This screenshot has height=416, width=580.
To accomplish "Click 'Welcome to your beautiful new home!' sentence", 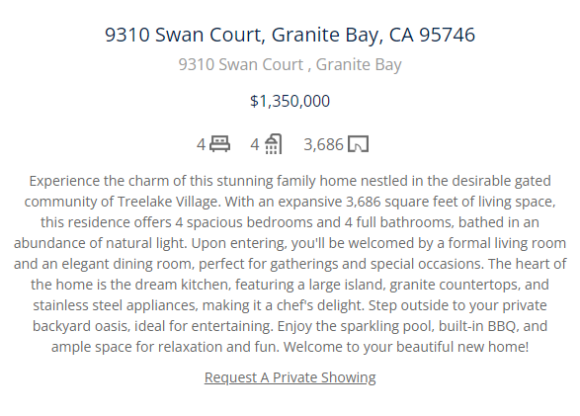I will click(x=406, y=347).
